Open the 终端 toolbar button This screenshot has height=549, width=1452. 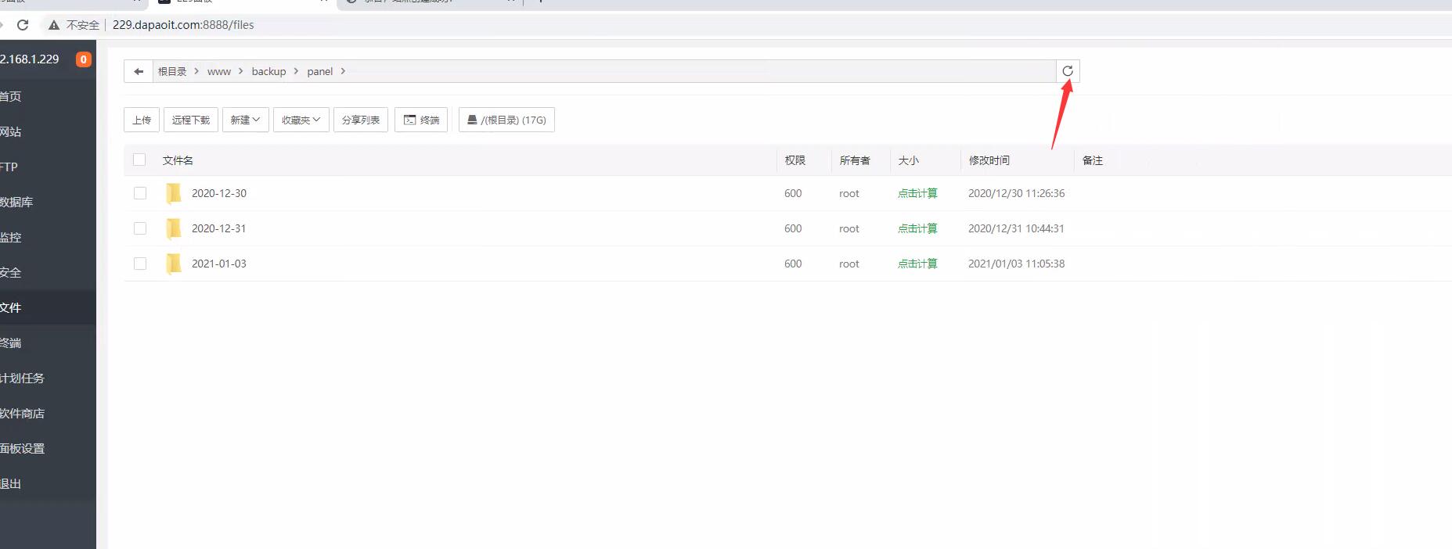click(x=421, y=120)
